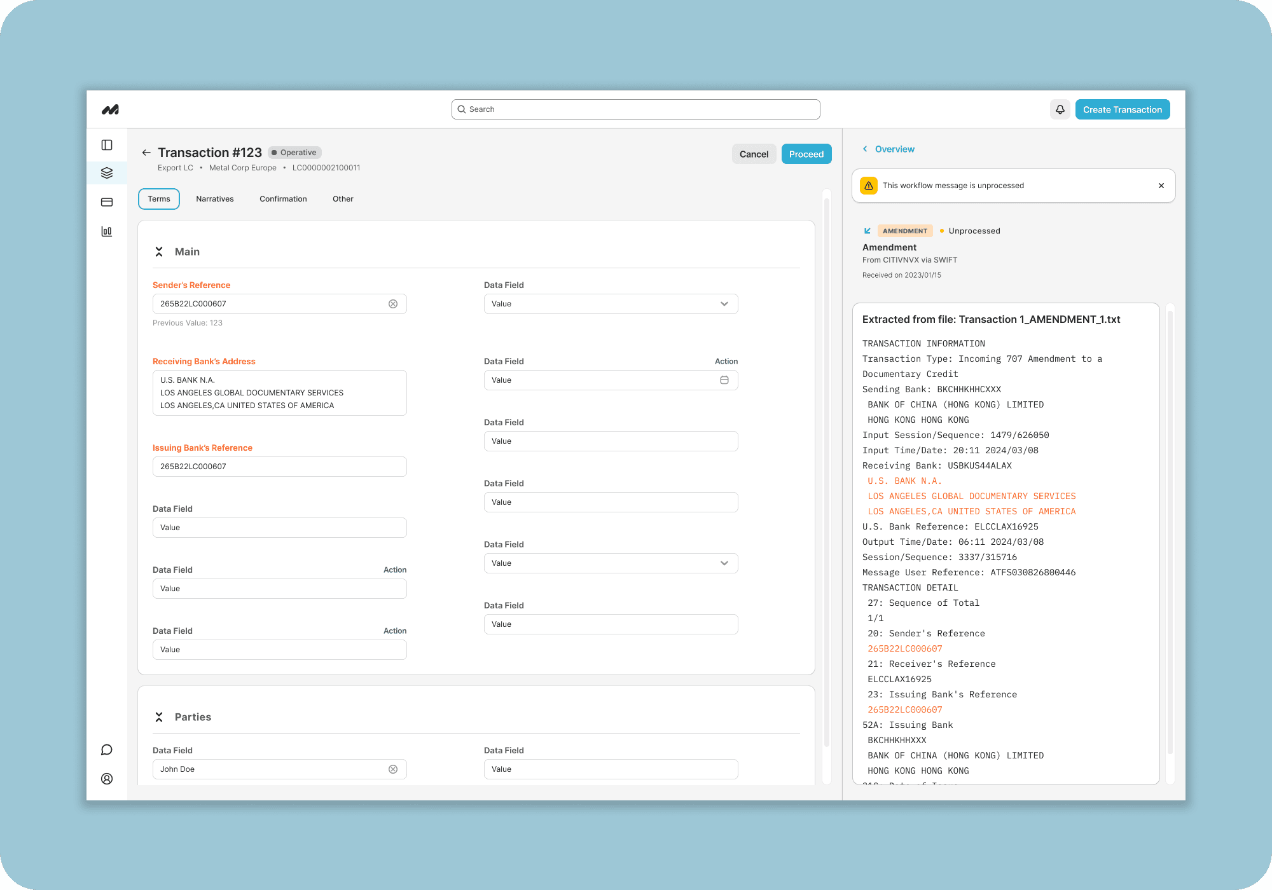
Task: Toggle the sidebar panel icon
Action: click(107, 145)
